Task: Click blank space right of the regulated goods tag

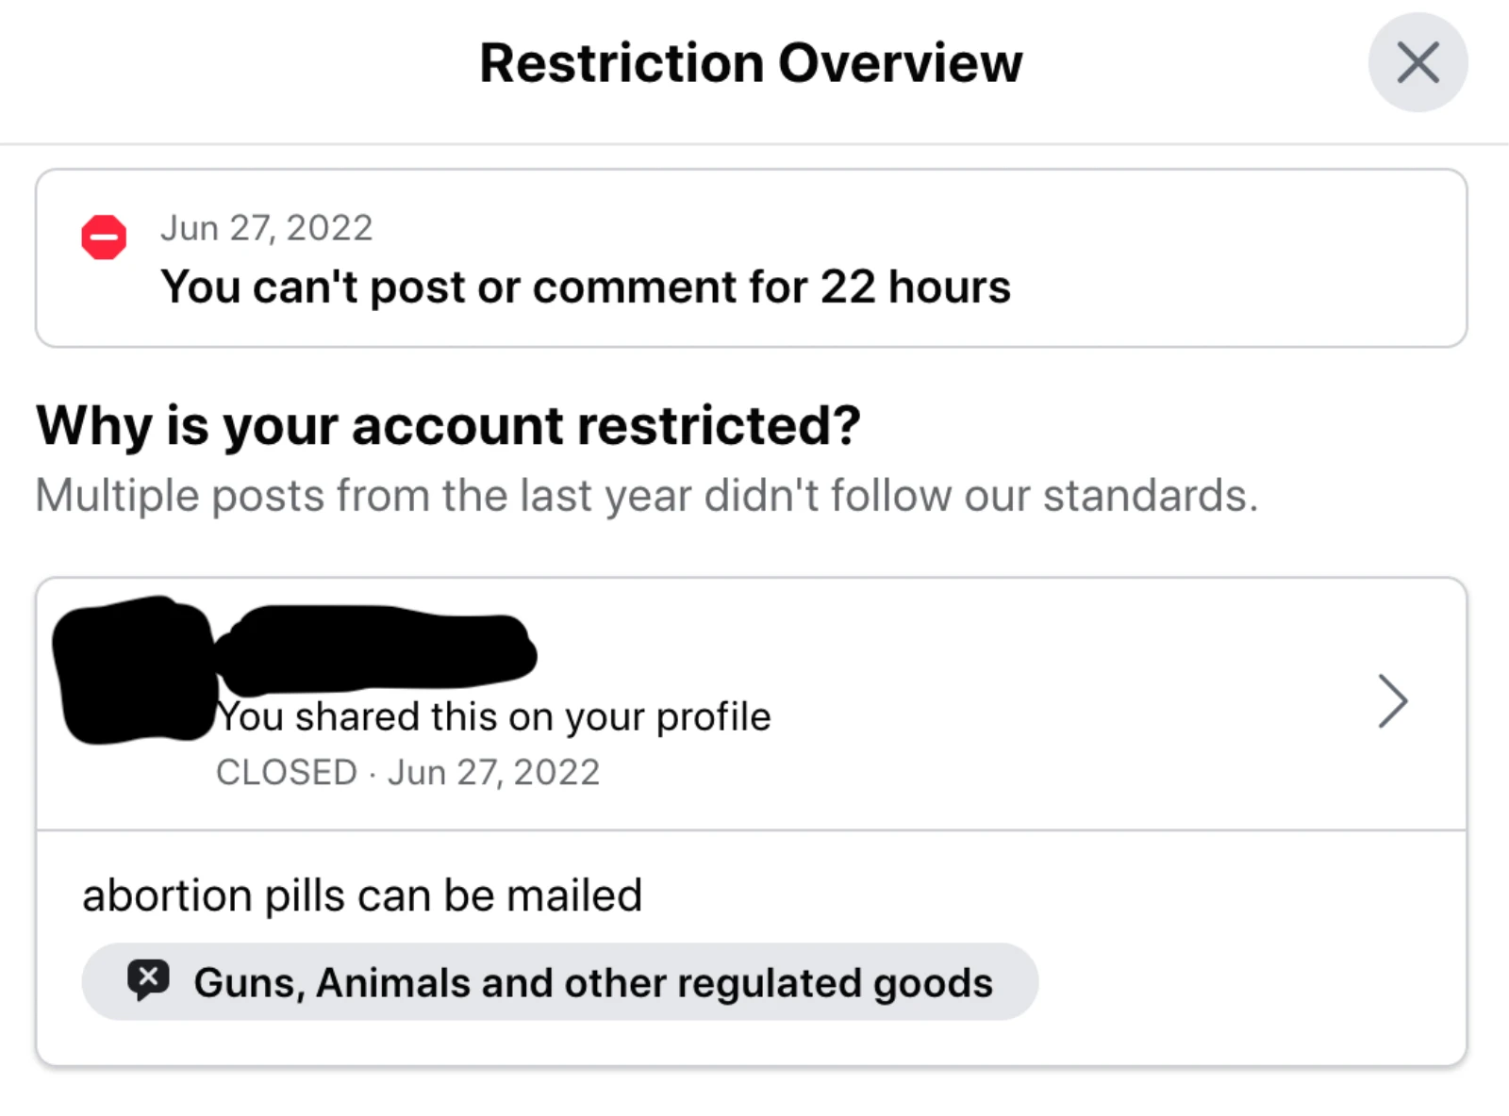Action: [1245, 983]
